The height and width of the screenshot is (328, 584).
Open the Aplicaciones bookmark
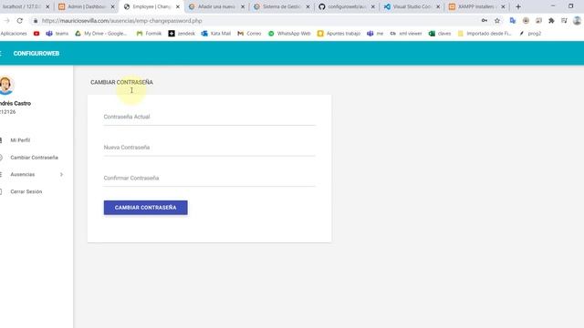(x=14, y=34)
